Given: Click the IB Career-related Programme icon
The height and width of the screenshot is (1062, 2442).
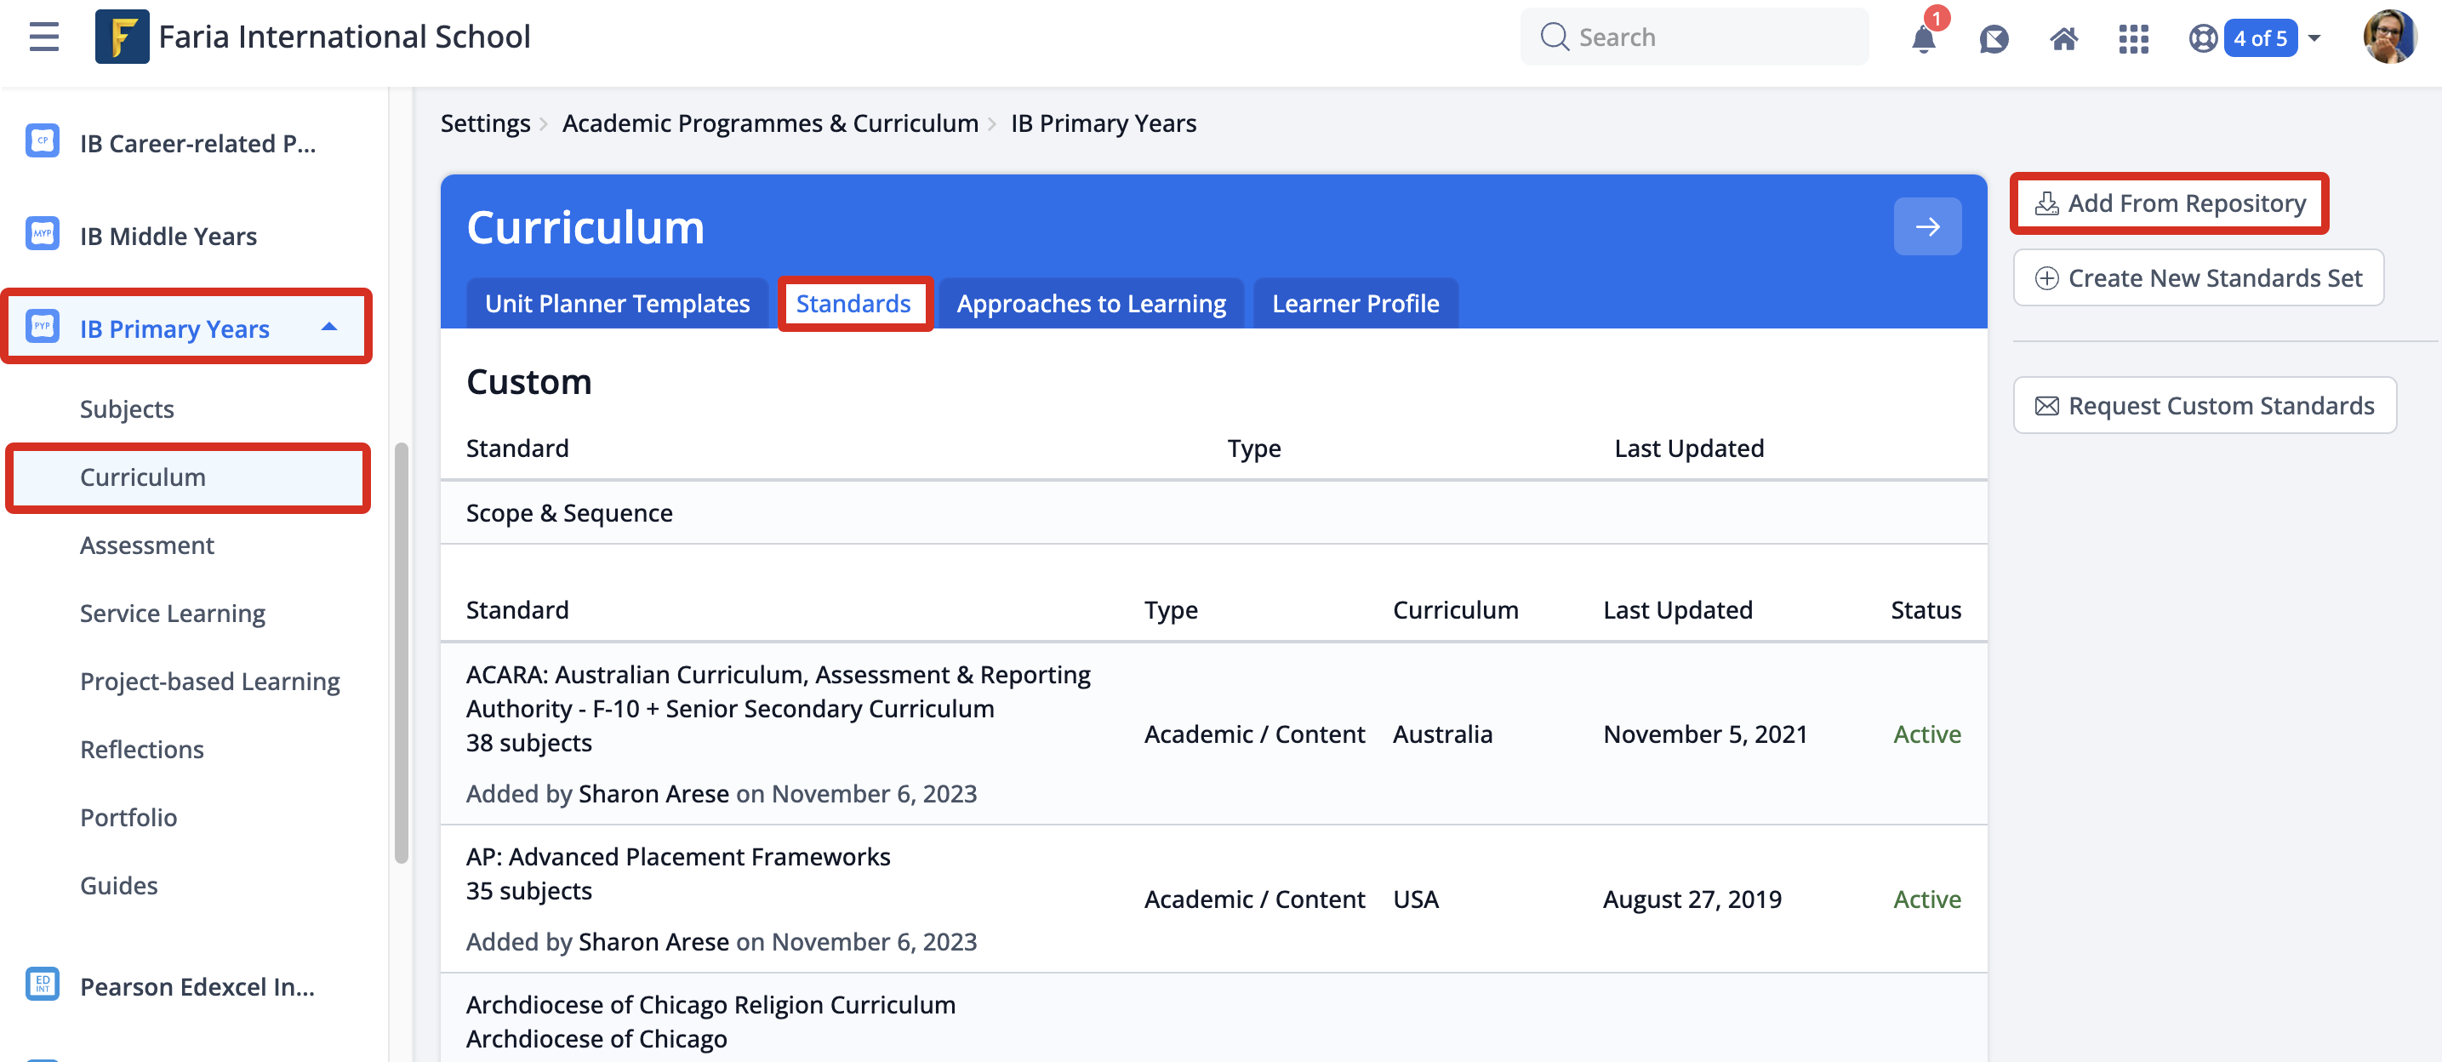Looking at the screenshot, I should [x=43, y=141].
